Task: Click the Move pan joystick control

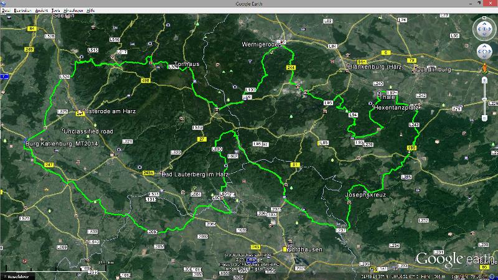Action: [x=484, y=52]
